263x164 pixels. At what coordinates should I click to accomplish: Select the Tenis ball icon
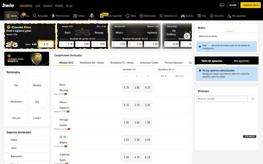tap(127, 16)
